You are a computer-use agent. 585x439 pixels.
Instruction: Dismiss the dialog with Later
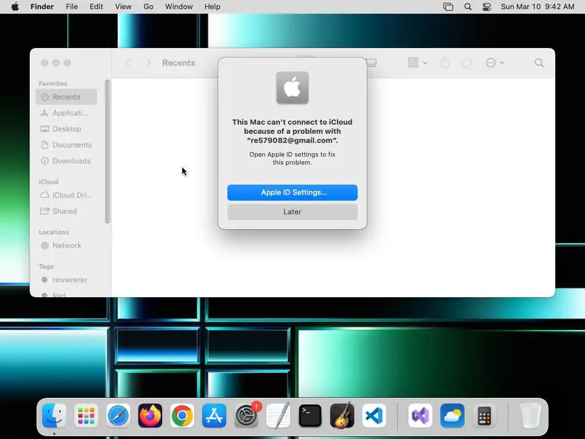pos(292,212)
